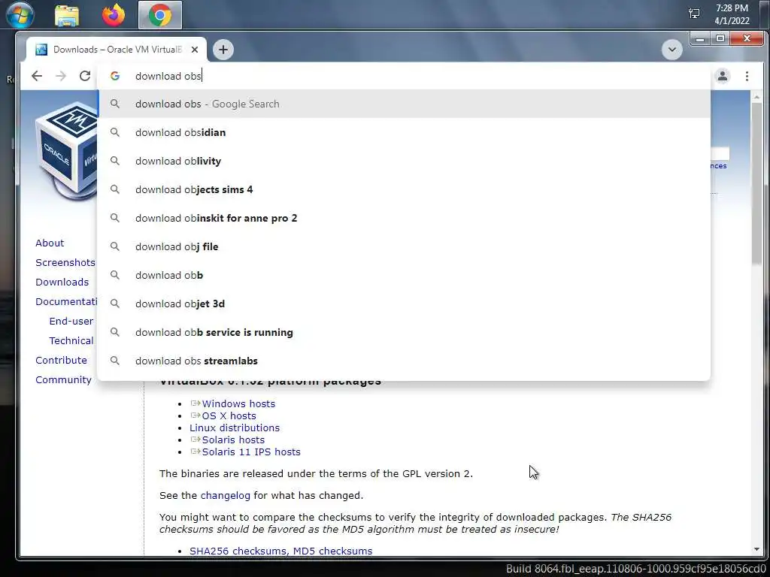Viewport: 770px width, 577px height.
Task: Open the MD5 checksums link
Action: tap(333, 551)
